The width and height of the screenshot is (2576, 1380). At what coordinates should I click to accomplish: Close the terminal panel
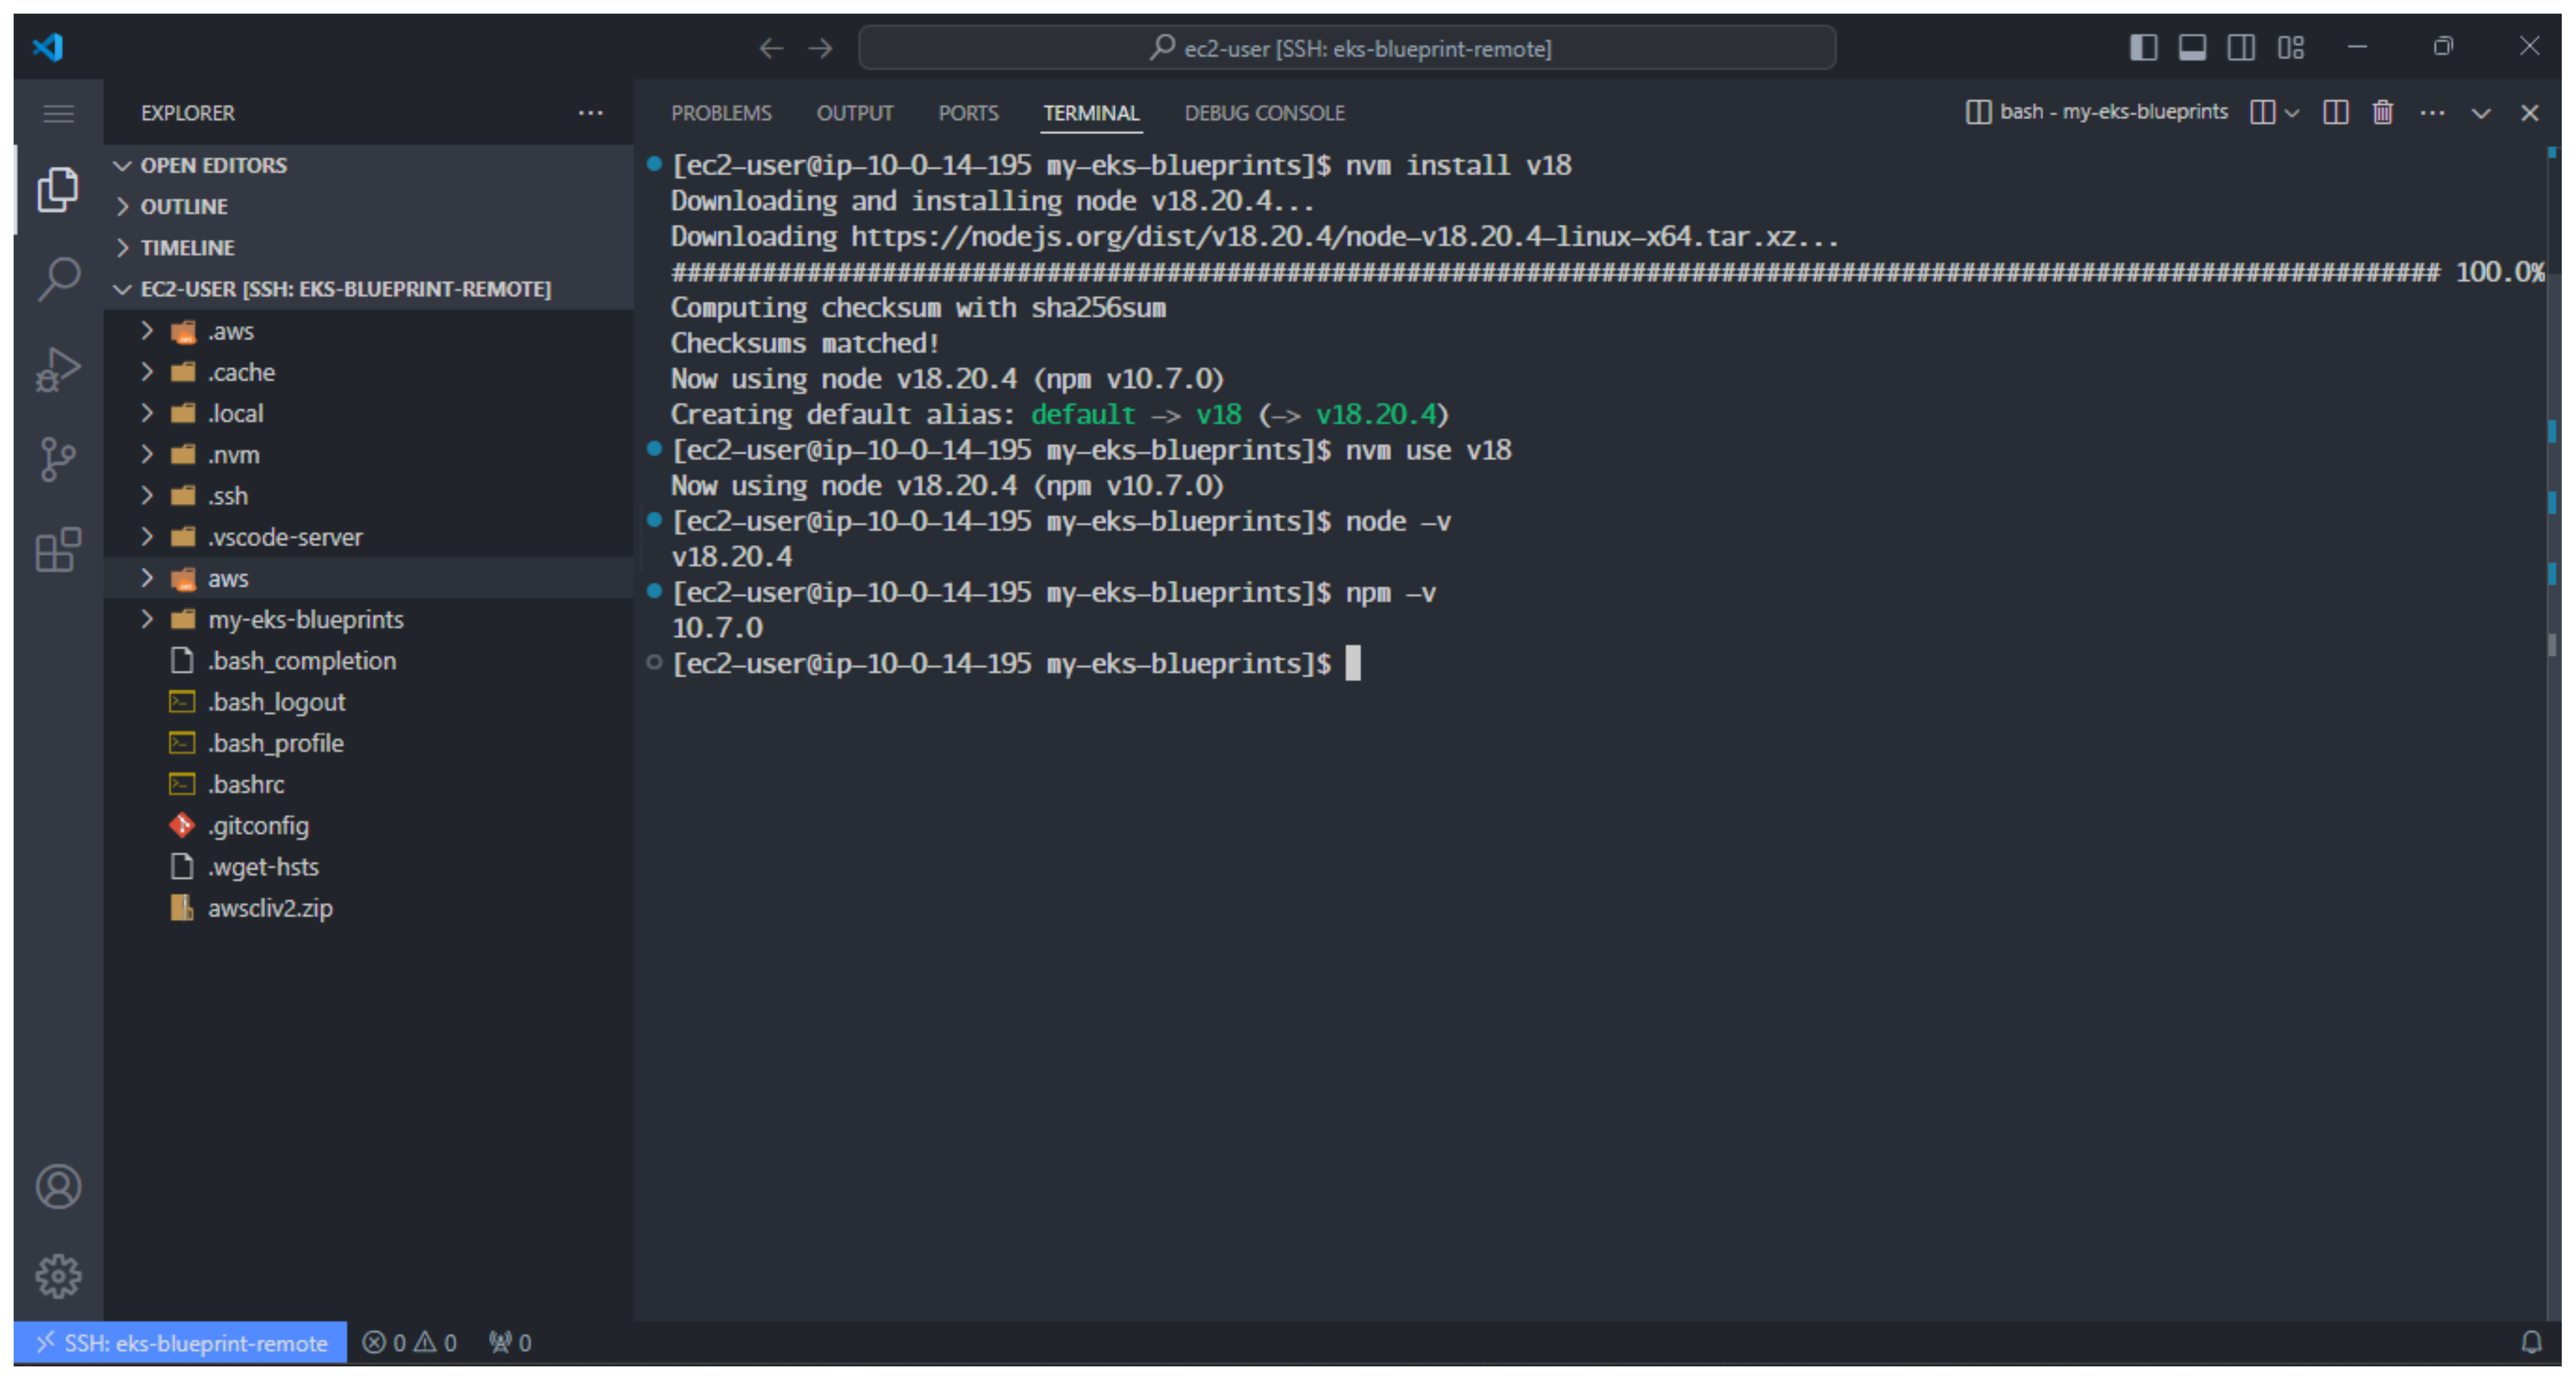(x=2529, y=113)
